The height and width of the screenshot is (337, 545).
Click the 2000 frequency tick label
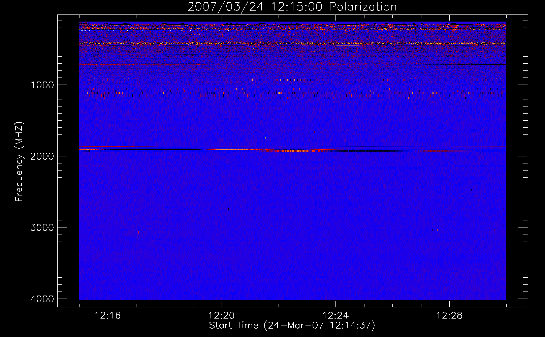click(x=42, y=156)
